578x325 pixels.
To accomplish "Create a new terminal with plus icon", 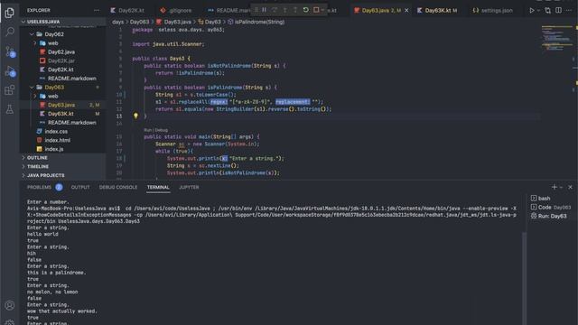I will [554, 187].
